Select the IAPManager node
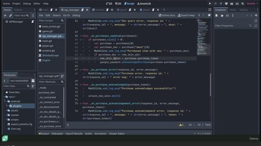The width and height of the screenshot is (261, 146). (x=16, y=21)
